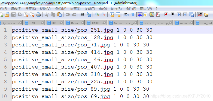Toggle synchronize vertical scrolling icon
The image size is (213, 101).
click(112, 14)
